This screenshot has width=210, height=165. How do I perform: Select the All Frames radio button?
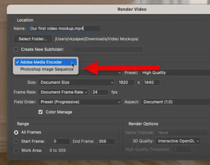pos(16,133)
